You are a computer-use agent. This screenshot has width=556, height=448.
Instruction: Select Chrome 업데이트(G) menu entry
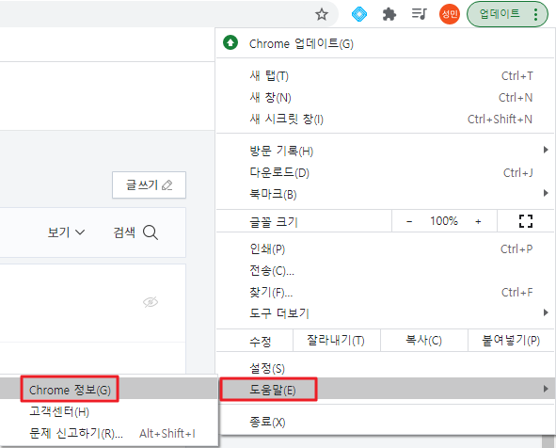[x=385, y=43]
